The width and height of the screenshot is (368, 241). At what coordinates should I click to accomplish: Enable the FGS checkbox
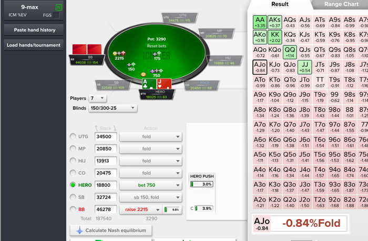click(x=56, y=15)
